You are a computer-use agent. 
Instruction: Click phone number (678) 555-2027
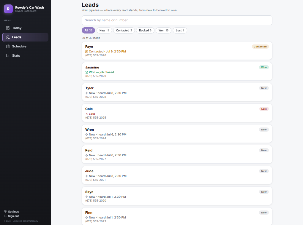tap(96, 159)
